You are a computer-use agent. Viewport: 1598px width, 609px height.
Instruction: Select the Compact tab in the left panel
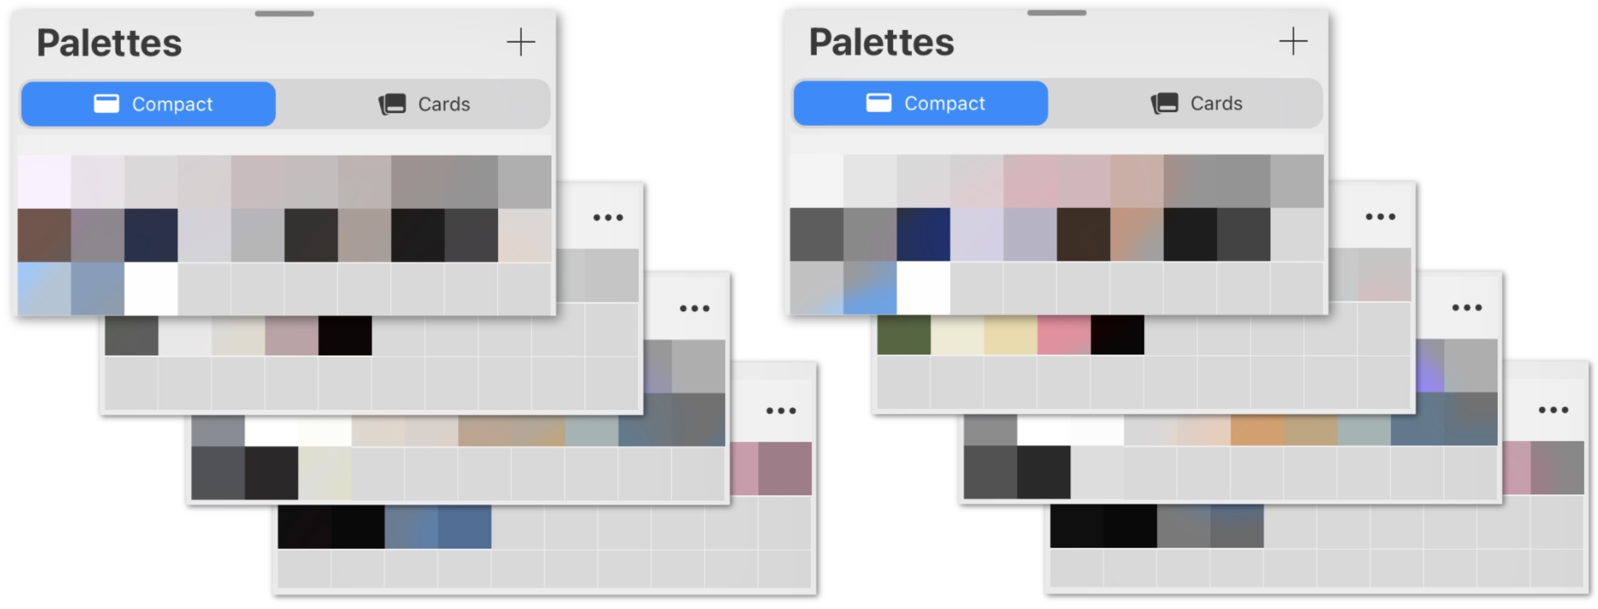click(149, 104)
